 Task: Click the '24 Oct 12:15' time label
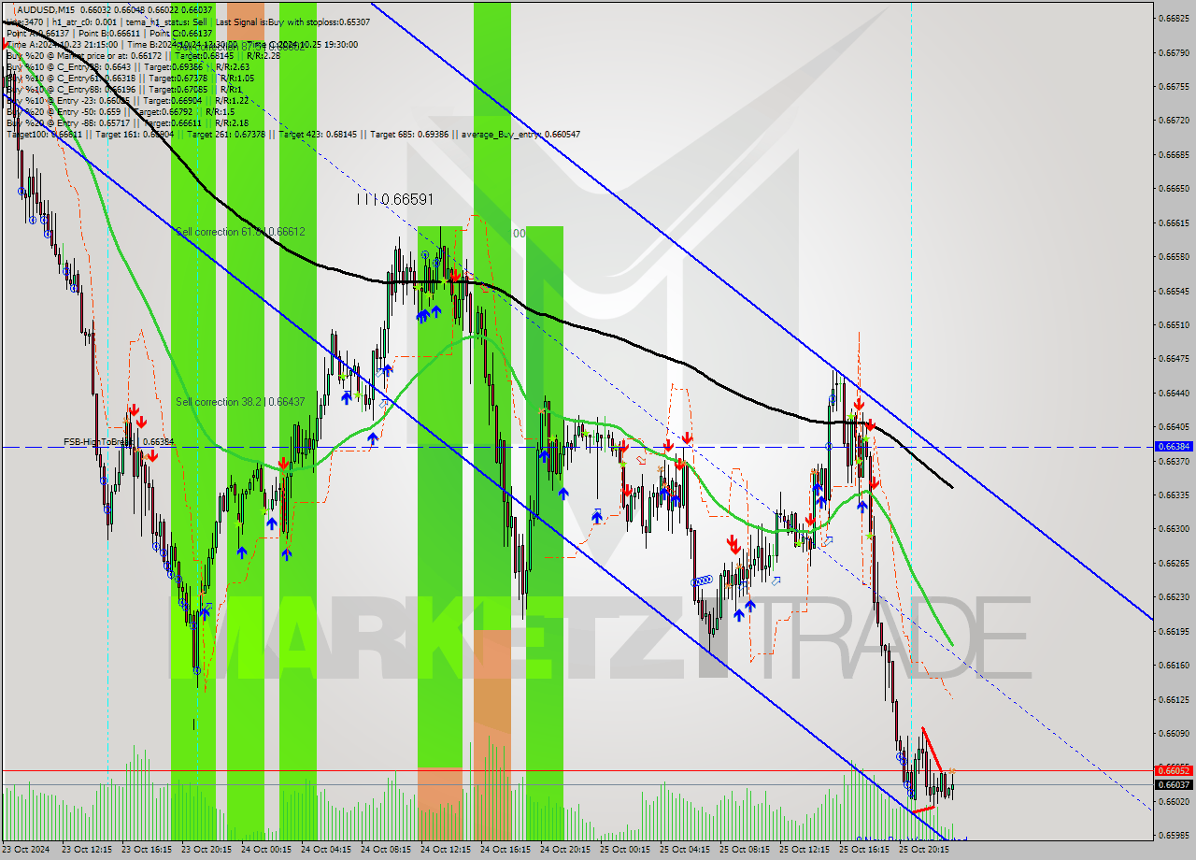[x=446, y=850]
